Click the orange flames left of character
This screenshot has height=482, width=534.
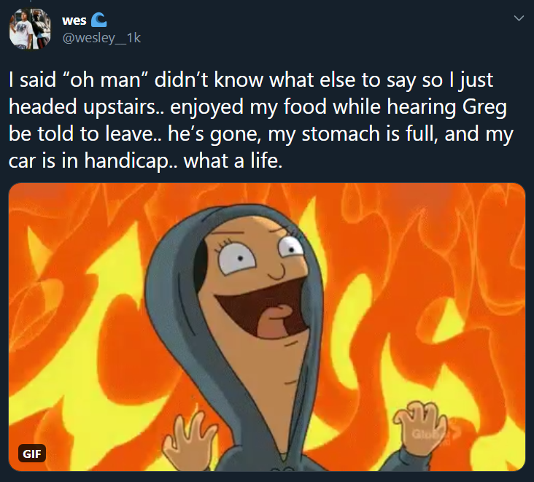tap(77, 323)
